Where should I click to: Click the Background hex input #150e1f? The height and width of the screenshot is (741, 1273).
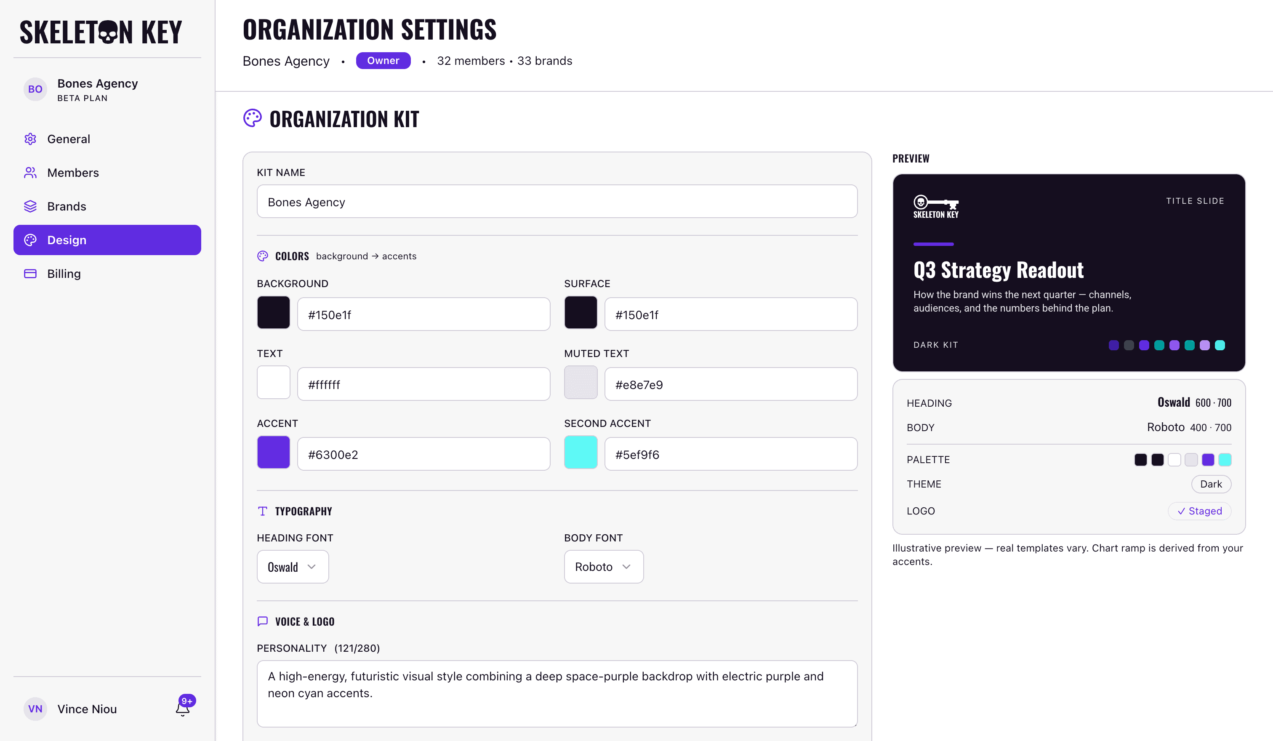423,314
